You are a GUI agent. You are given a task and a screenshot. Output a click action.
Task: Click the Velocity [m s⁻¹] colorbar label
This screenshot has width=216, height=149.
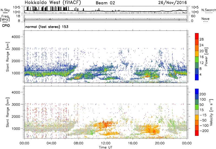pyautogui.click(x=211, y=112)
